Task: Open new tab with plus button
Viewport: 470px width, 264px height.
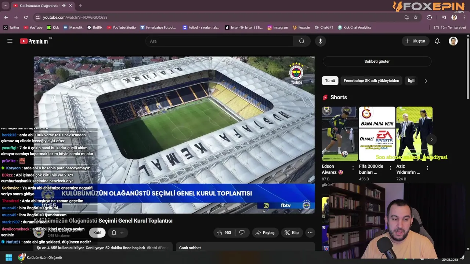Action: point(80,5)
